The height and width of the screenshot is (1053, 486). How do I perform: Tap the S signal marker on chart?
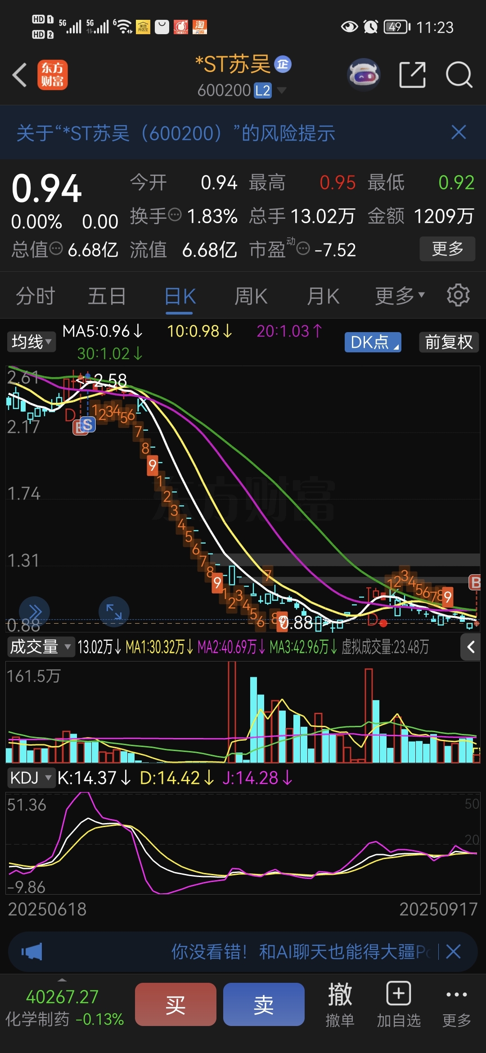(88, 424)
